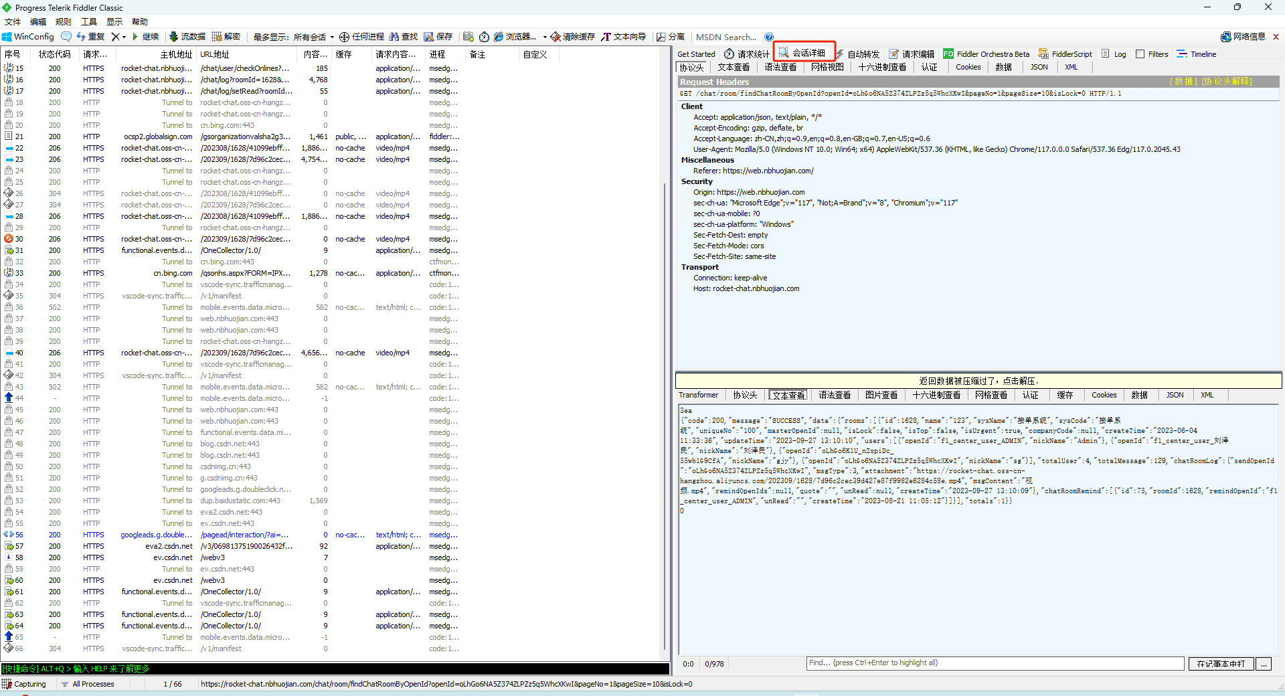Open the 工具 menu
The height and width of the screenshot is (696, 1285).
tap(89, 22)
